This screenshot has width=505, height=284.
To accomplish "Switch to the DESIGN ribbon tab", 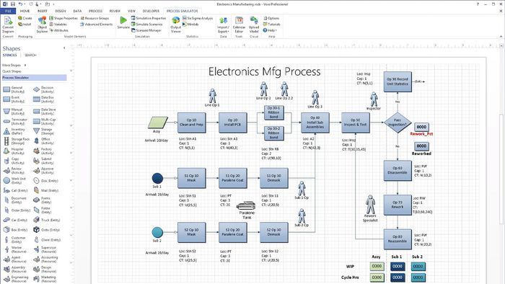I will [60, 11].
